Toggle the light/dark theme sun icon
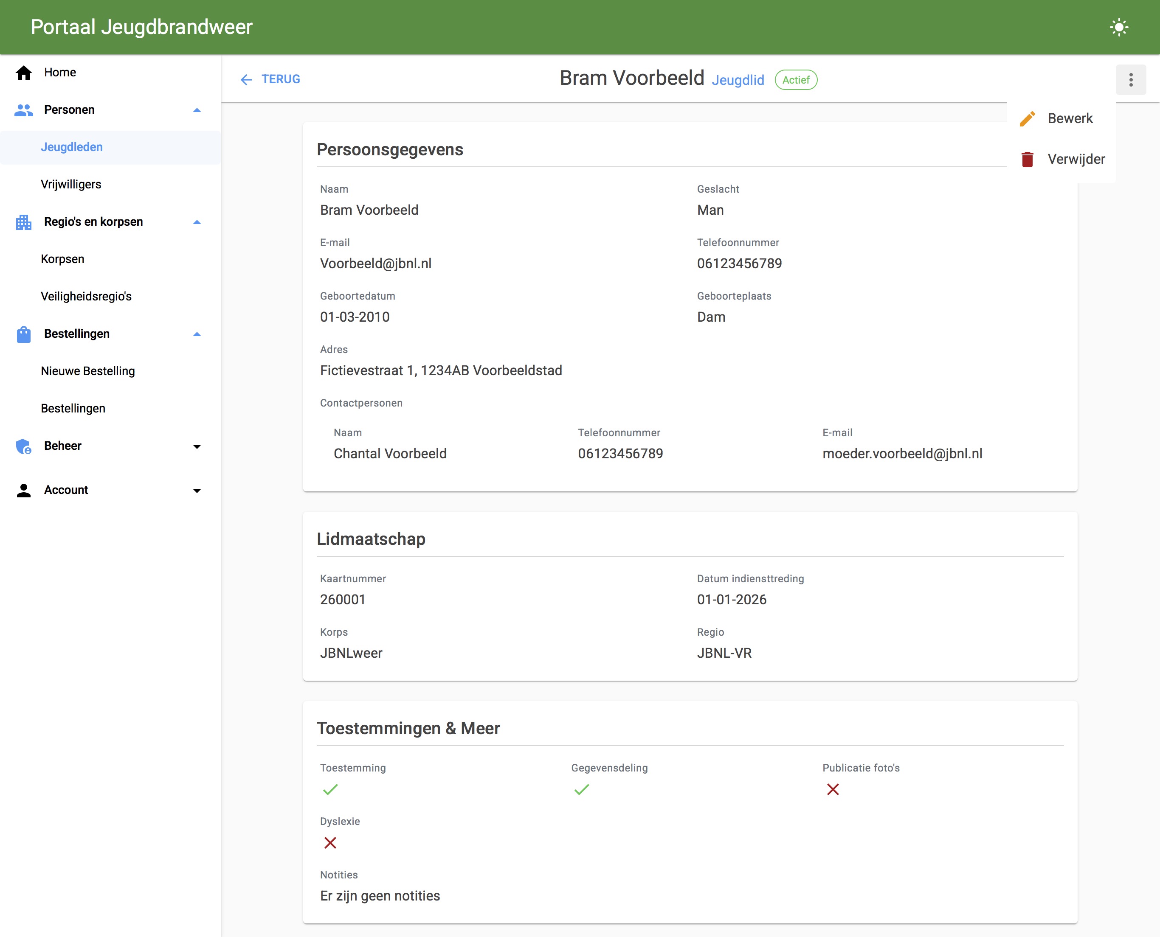Image resolution: width=1160 pixels, height=937 pixels. coord(1119,27)
